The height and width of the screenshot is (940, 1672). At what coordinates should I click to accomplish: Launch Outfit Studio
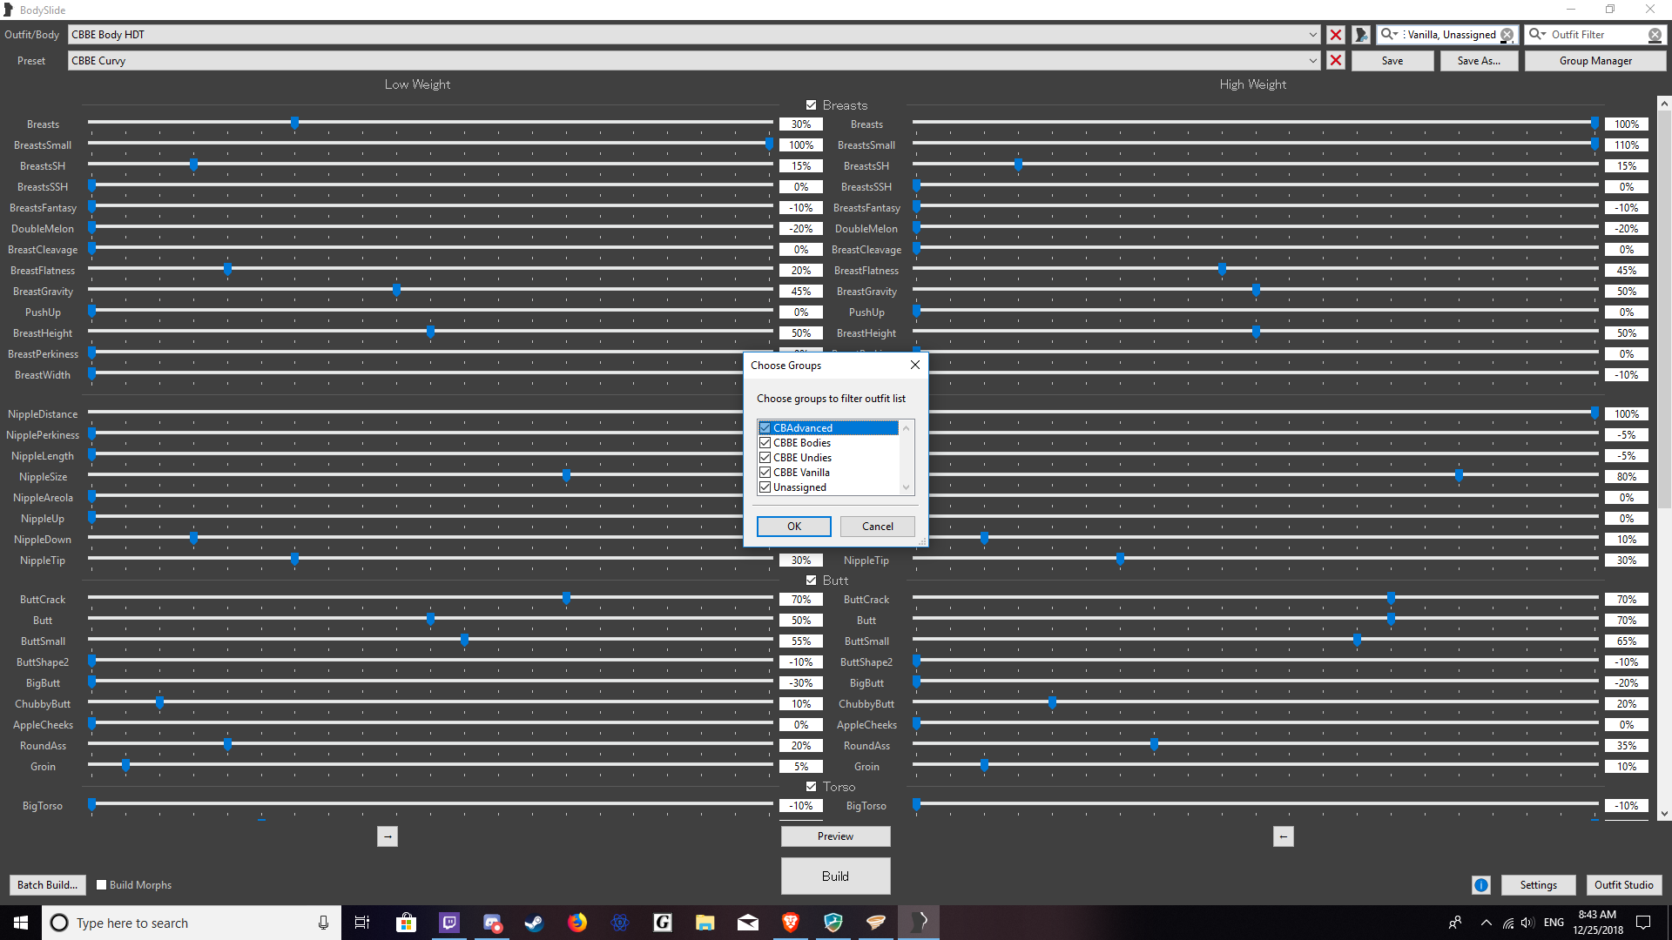click(x=1623, y=885)
